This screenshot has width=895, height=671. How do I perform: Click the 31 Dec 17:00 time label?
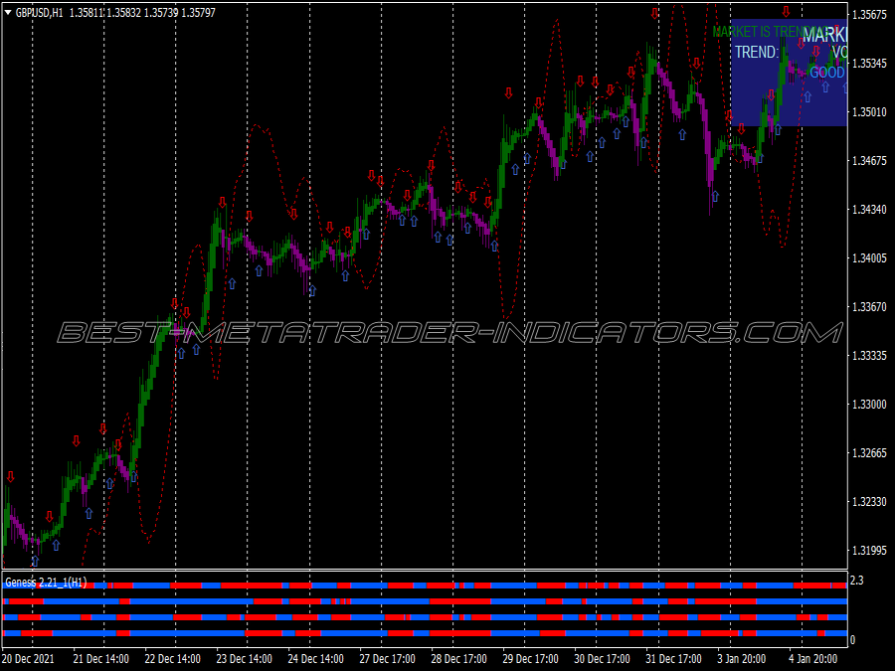[673, 659]
